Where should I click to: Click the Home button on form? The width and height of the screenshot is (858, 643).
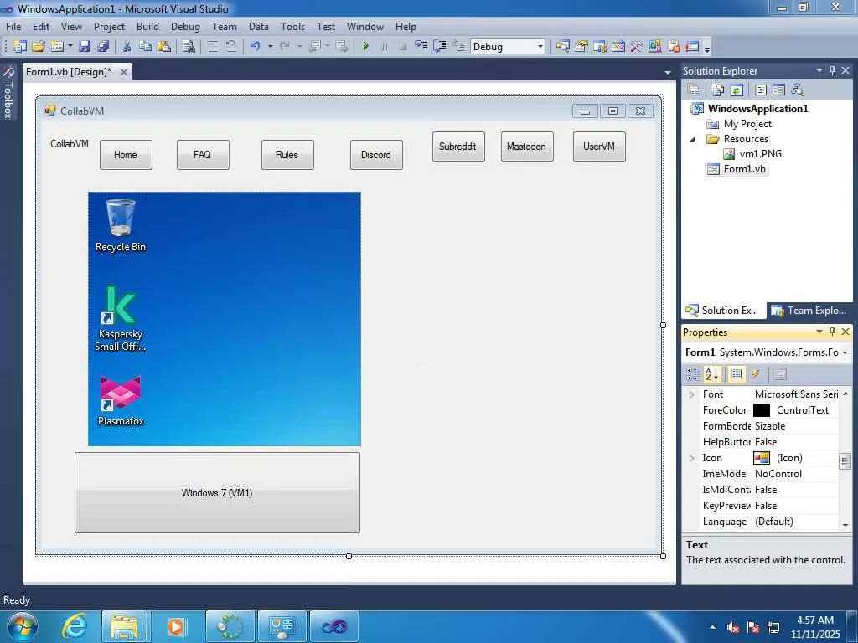126,155
